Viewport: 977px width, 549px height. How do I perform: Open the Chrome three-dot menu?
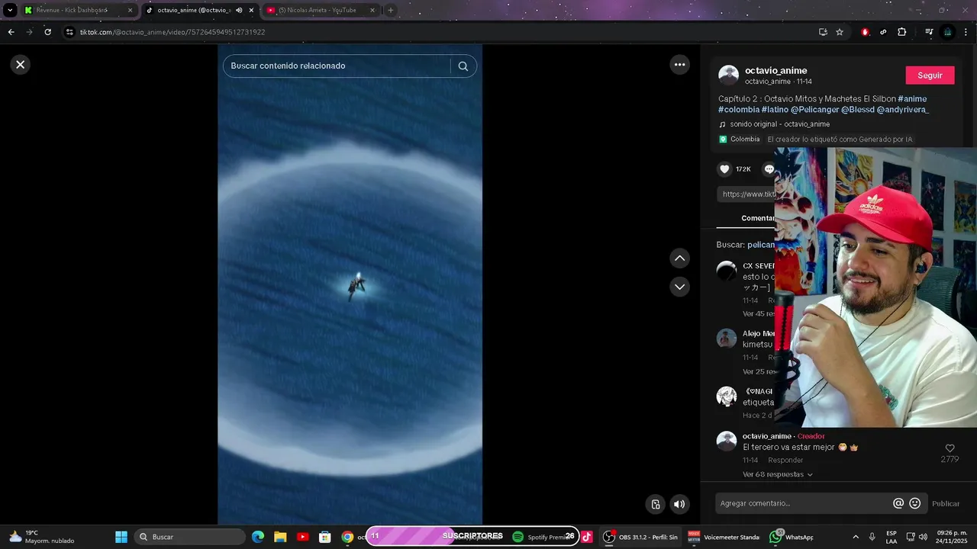tap(966, 32)
